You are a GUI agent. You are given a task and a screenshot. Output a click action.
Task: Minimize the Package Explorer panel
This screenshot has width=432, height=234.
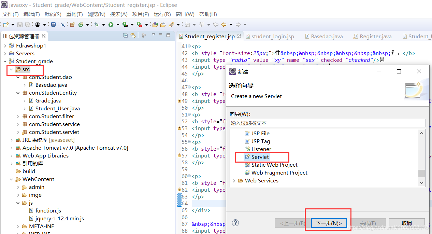(x=161, y=35)
